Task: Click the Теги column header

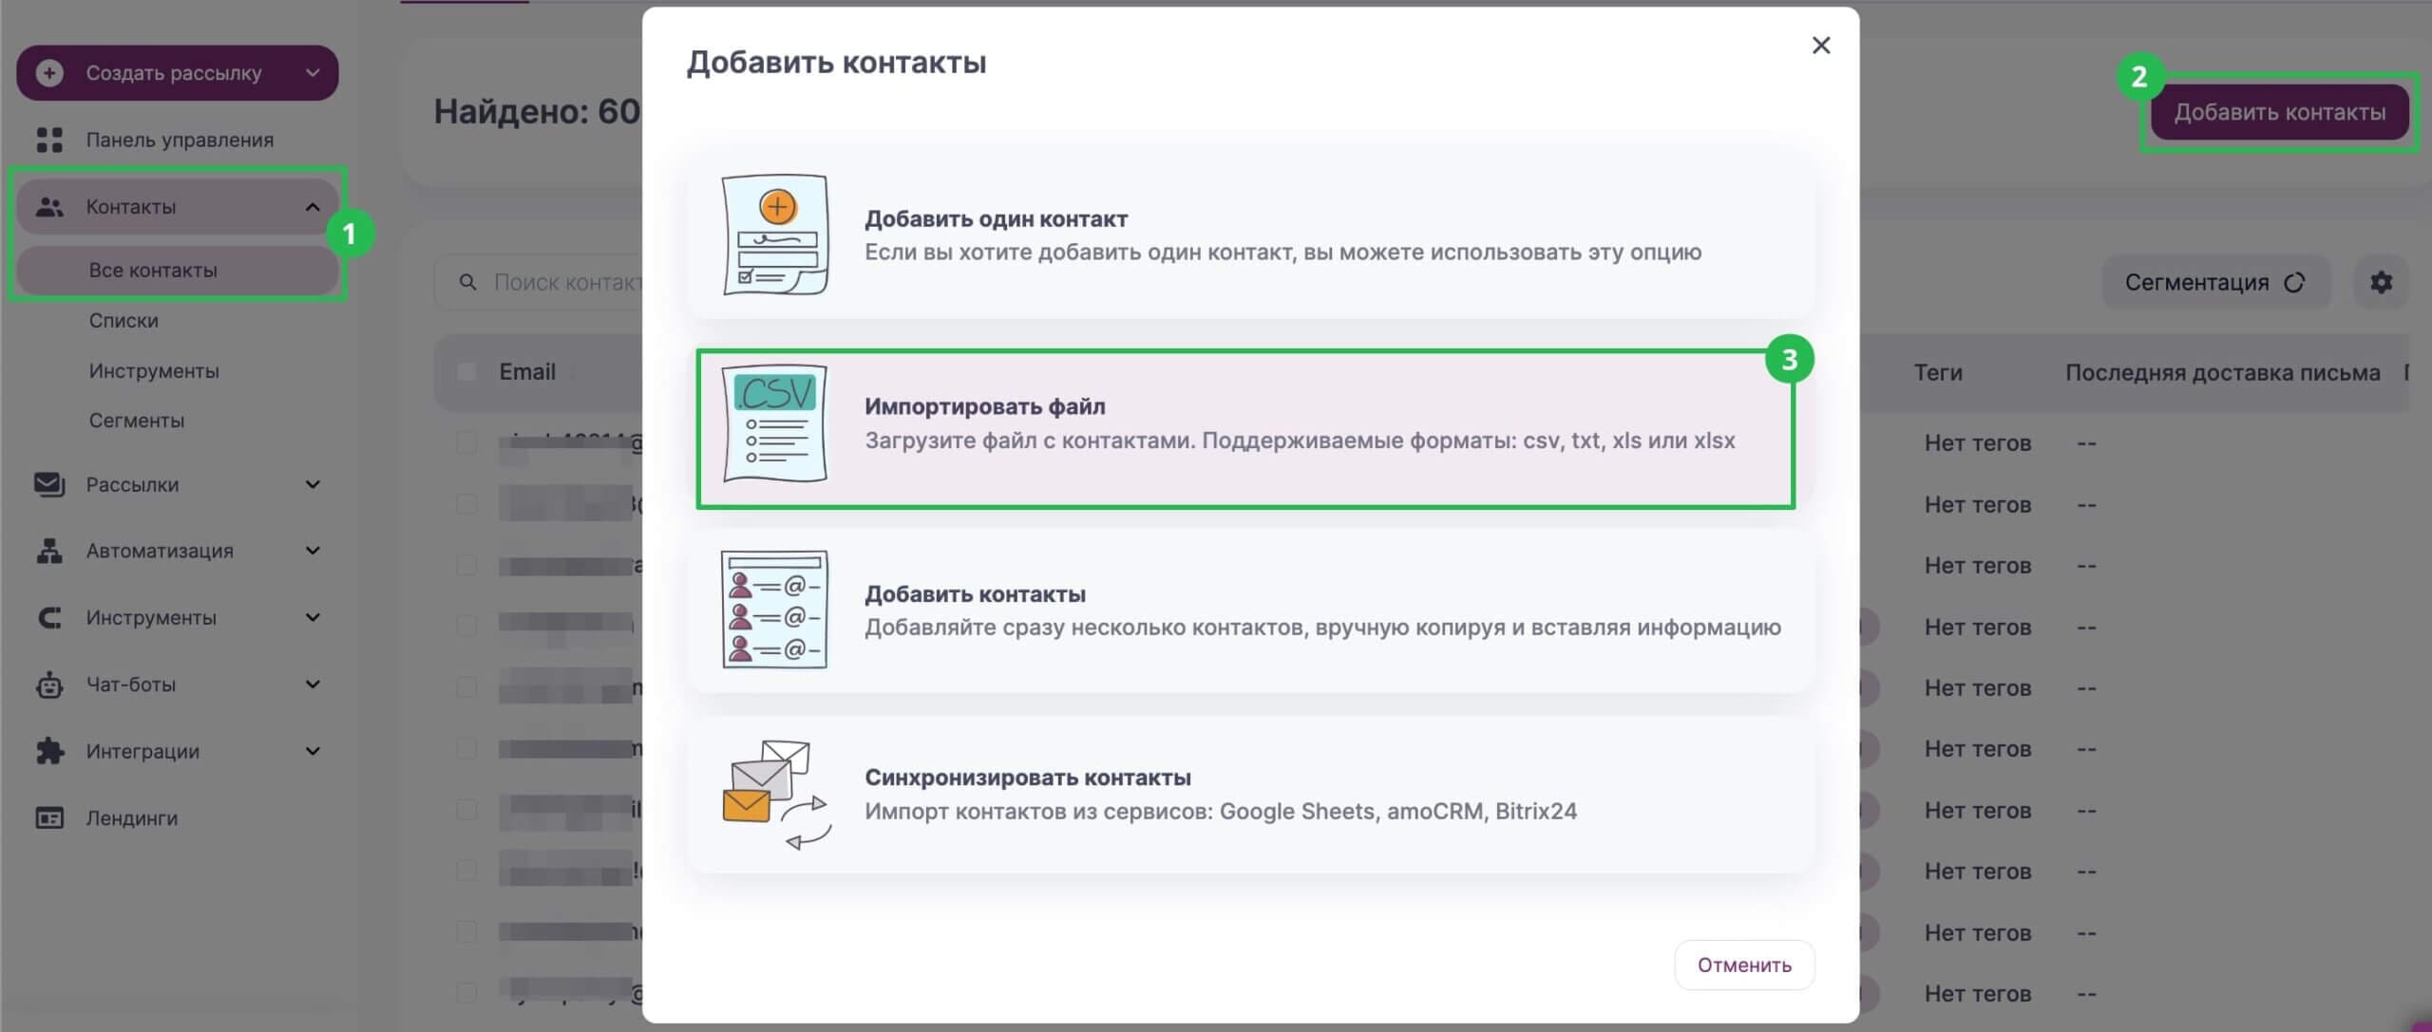Action: point(1938,372)
